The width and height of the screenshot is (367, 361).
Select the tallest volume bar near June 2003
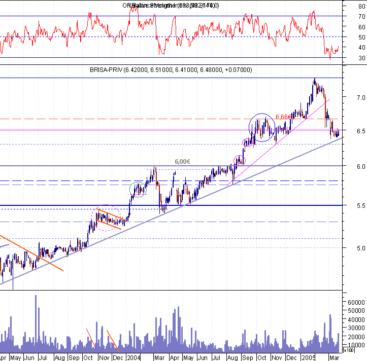36,324
